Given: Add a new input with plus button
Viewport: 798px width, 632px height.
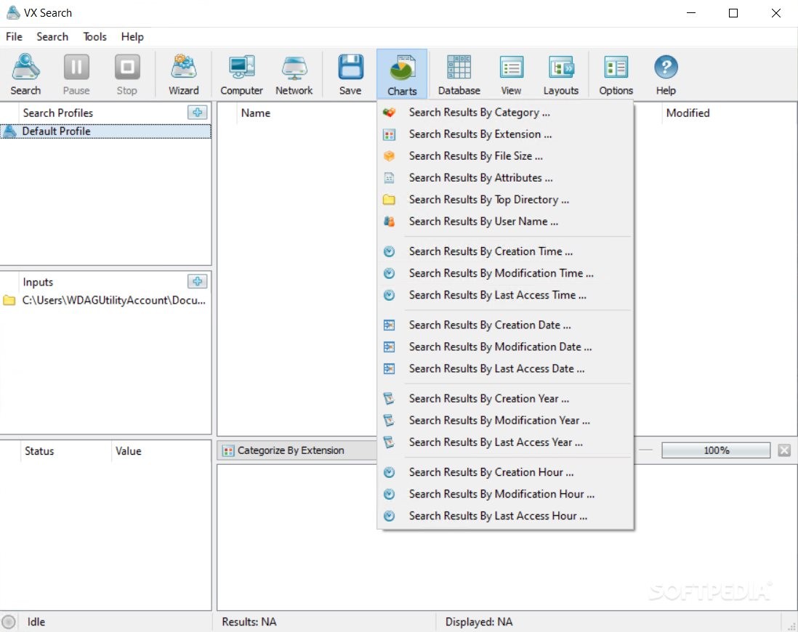Looking at the screenshot, I should [198, 281].
